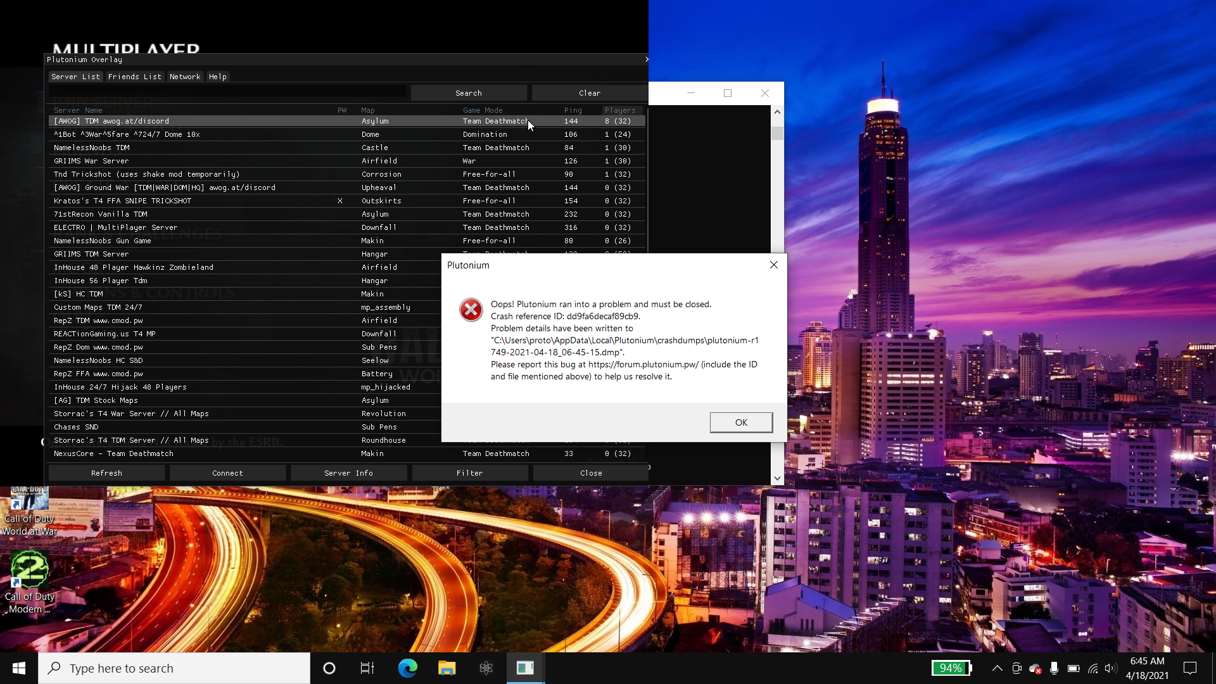1216x684 pixels.
Task: Click the microphone tray icon
Action: [x=1054, y=668]
